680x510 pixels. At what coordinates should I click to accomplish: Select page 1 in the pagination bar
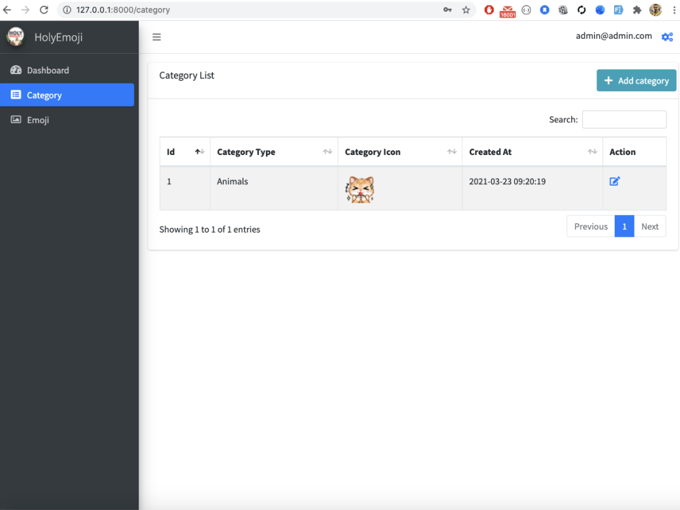pyautogui.click(x=624, y=226)
